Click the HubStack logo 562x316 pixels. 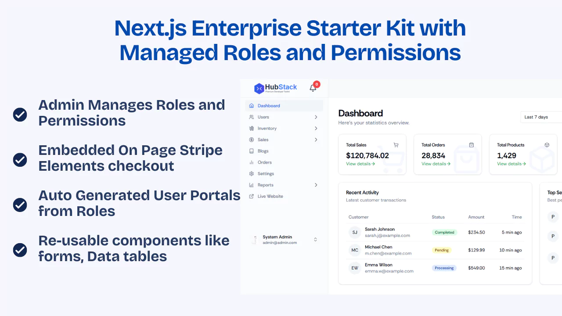276,87
